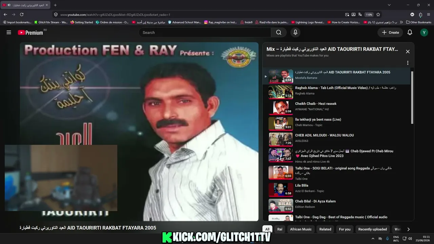Image resolution: width=434 pixels, height=244 pixels.
Task: Open the Glitch1ttv Stream bookmark
Action: coord(51,22)
